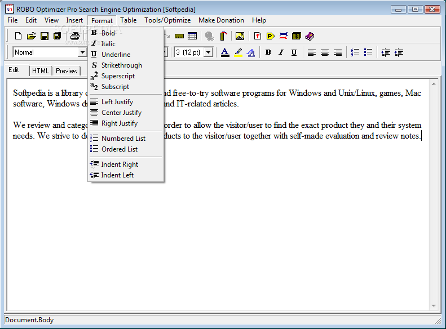Select Numbered List in the Format menu
This screenshot has width=446, height=329.
tap(126, 139)
